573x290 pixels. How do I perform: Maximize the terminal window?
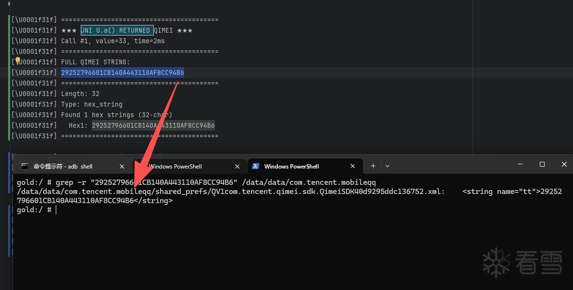pyautogui.click(x=542, y=165)
